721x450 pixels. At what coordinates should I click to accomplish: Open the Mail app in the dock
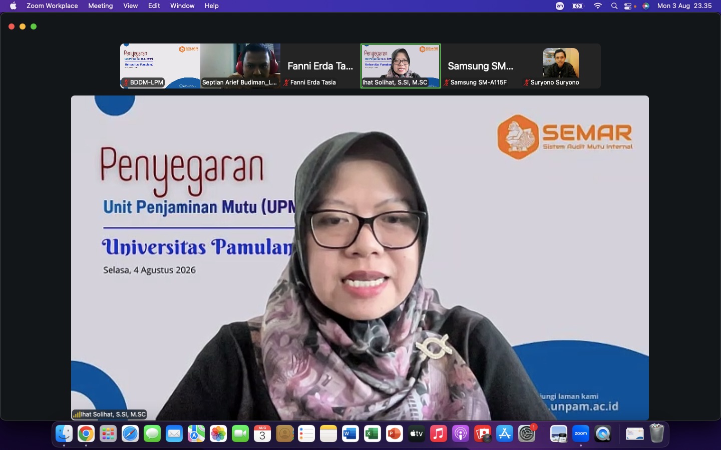coord(174,434)
